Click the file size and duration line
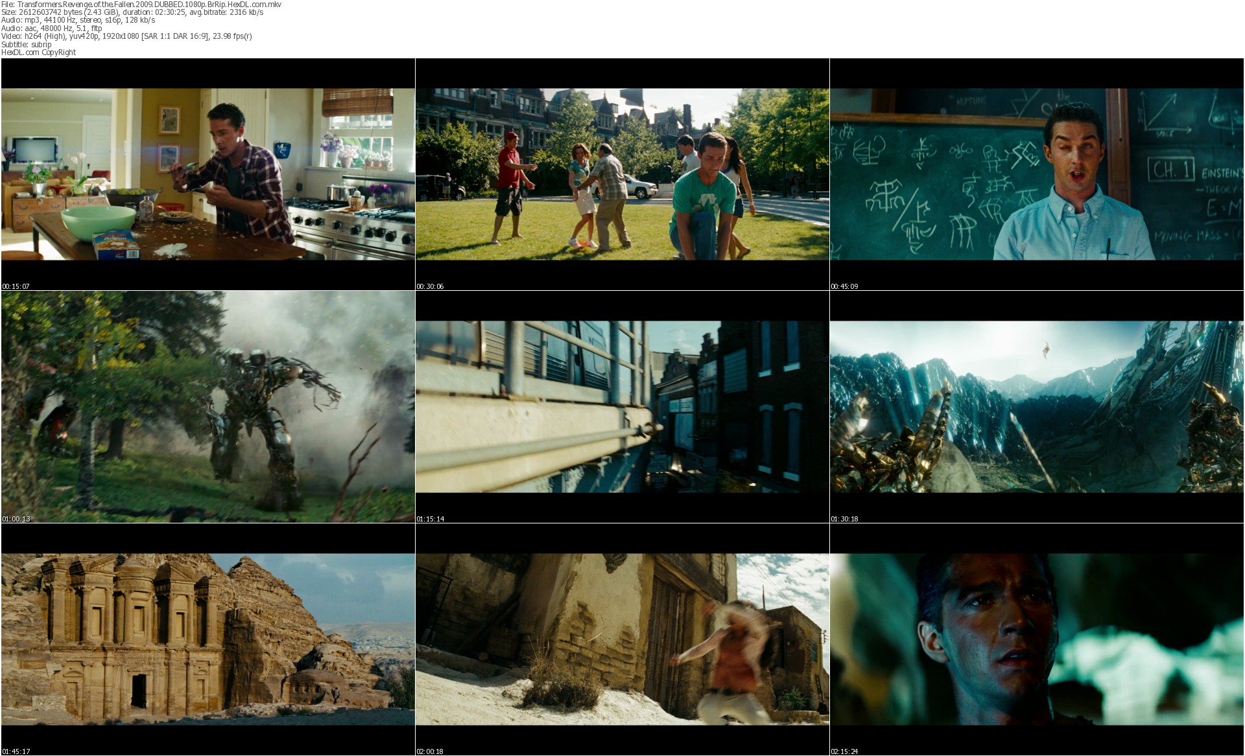1245x756 pixels. point(132,12)
